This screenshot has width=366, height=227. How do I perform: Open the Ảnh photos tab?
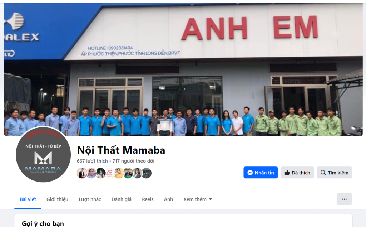[x=169, y=199]
